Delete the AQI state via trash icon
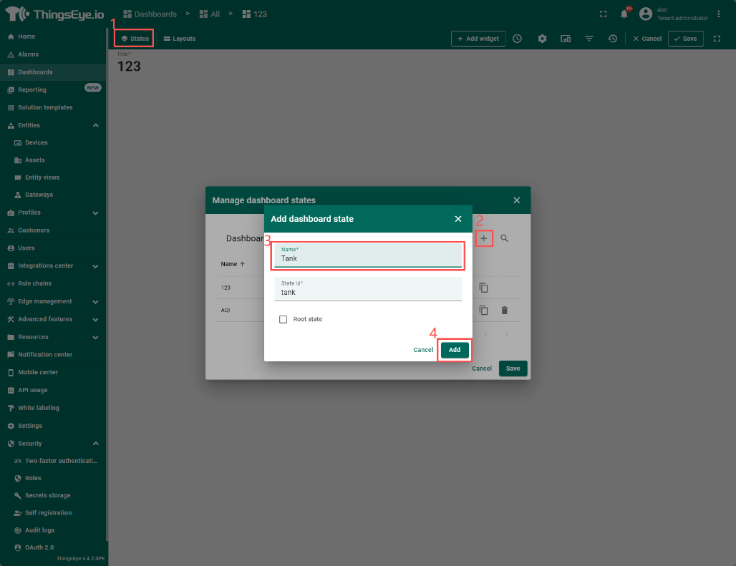The width and height of the screenshot is (736, 566). (504, 310)
